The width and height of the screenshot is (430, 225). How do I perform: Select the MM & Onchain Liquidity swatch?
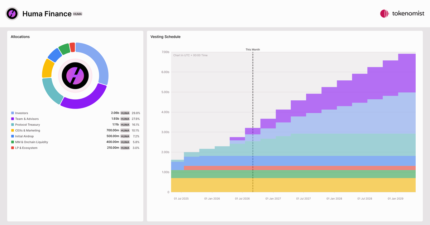pos(13,142)
